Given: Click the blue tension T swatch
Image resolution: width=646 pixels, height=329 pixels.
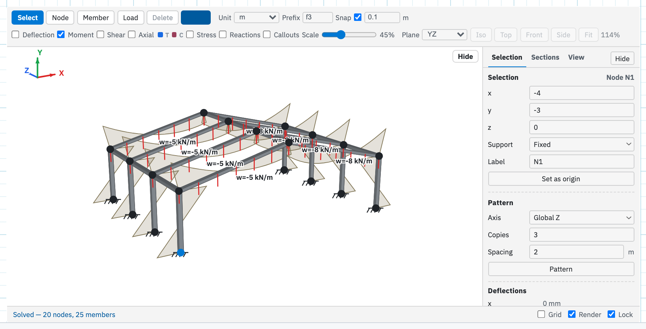Looking at the screenshot, I should pyautogui.click(x=160, y=35).
